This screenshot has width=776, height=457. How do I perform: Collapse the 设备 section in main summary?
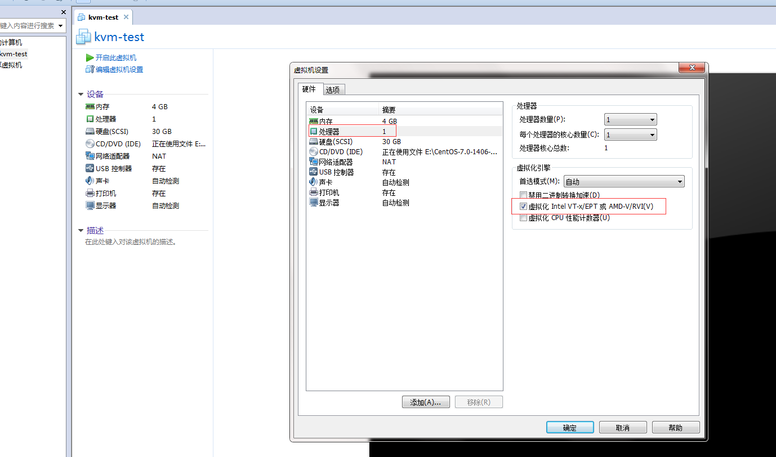[x=81, y=95]
